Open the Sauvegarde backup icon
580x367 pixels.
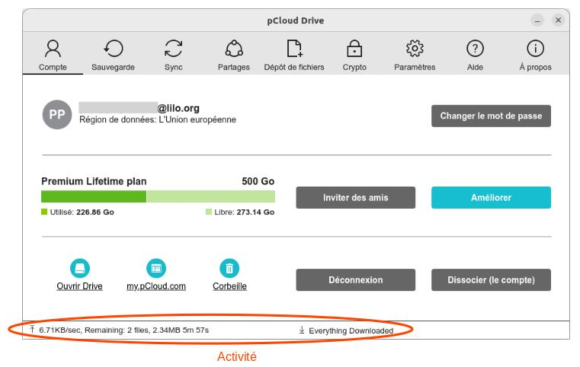tap(114, 49)
